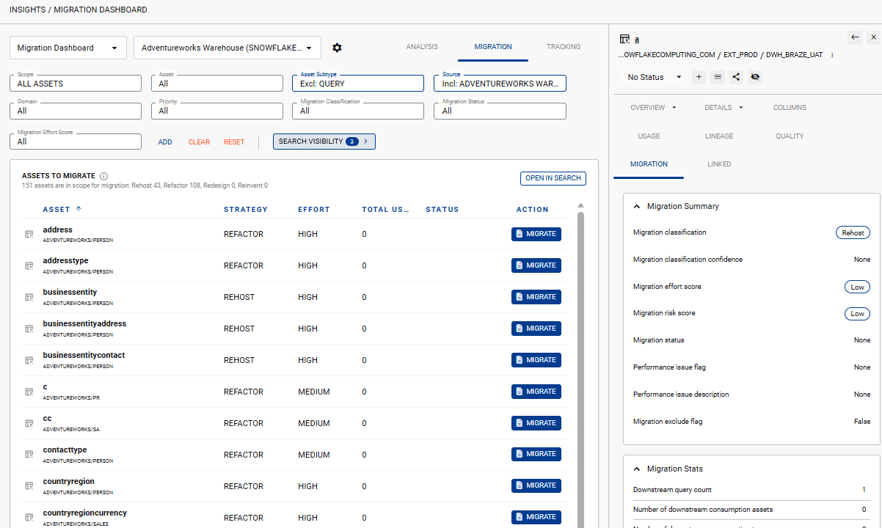The height and width of the screenshot is (528, 882).
Task: Click the table icon for the contacttype row
Action: click(29, 455)
